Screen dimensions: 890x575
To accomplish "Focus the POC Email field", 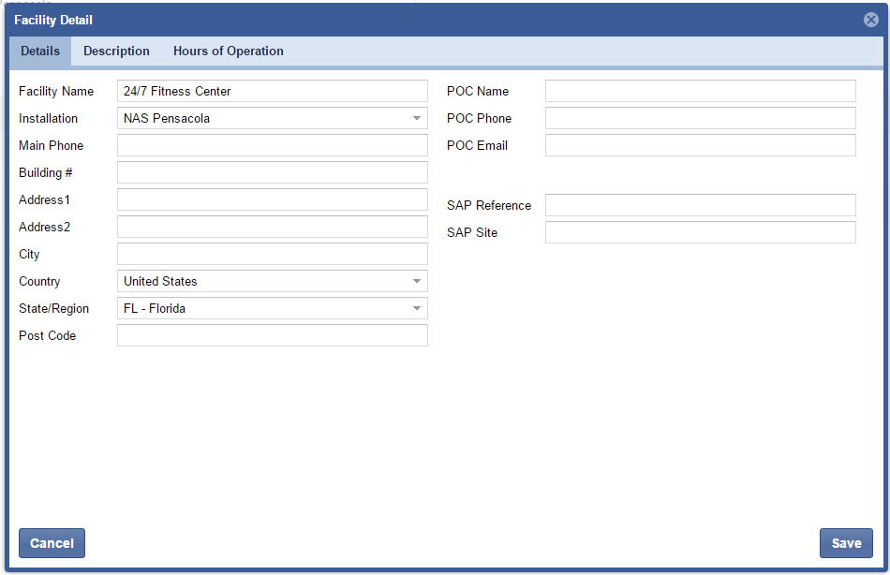I will click(700, 145).
